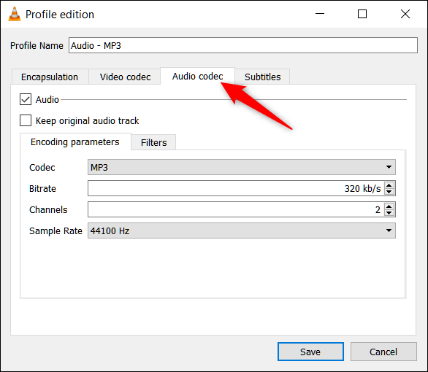Click the Bitrate label text
The height and width of the screenshot is (372, 428).
coord(42,189)
